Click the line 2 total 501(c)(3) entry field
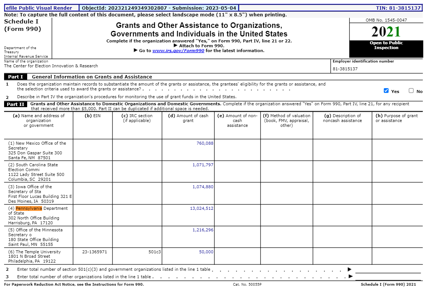 [388, 270]
